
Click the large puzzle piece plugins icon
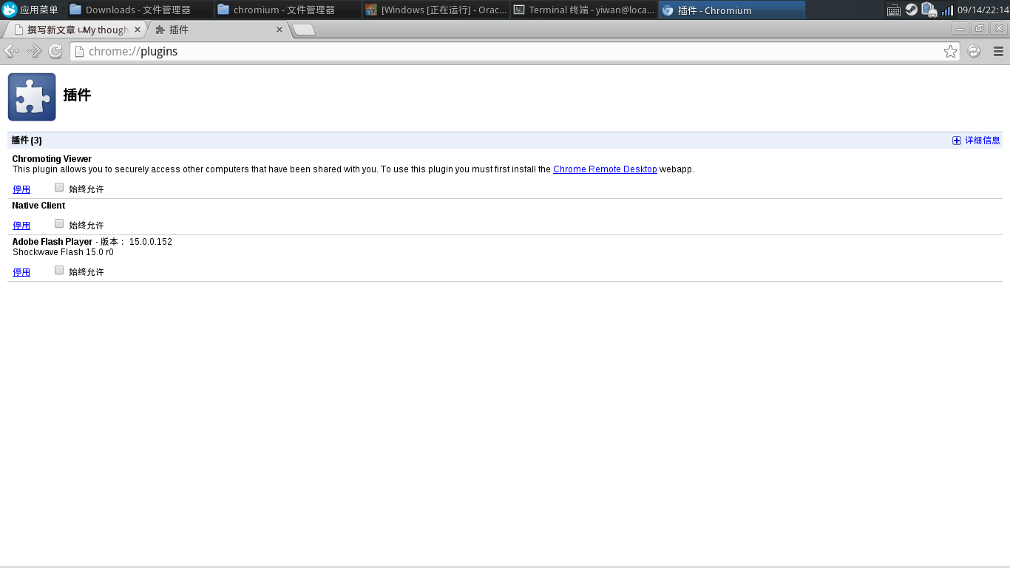(32, 97)
